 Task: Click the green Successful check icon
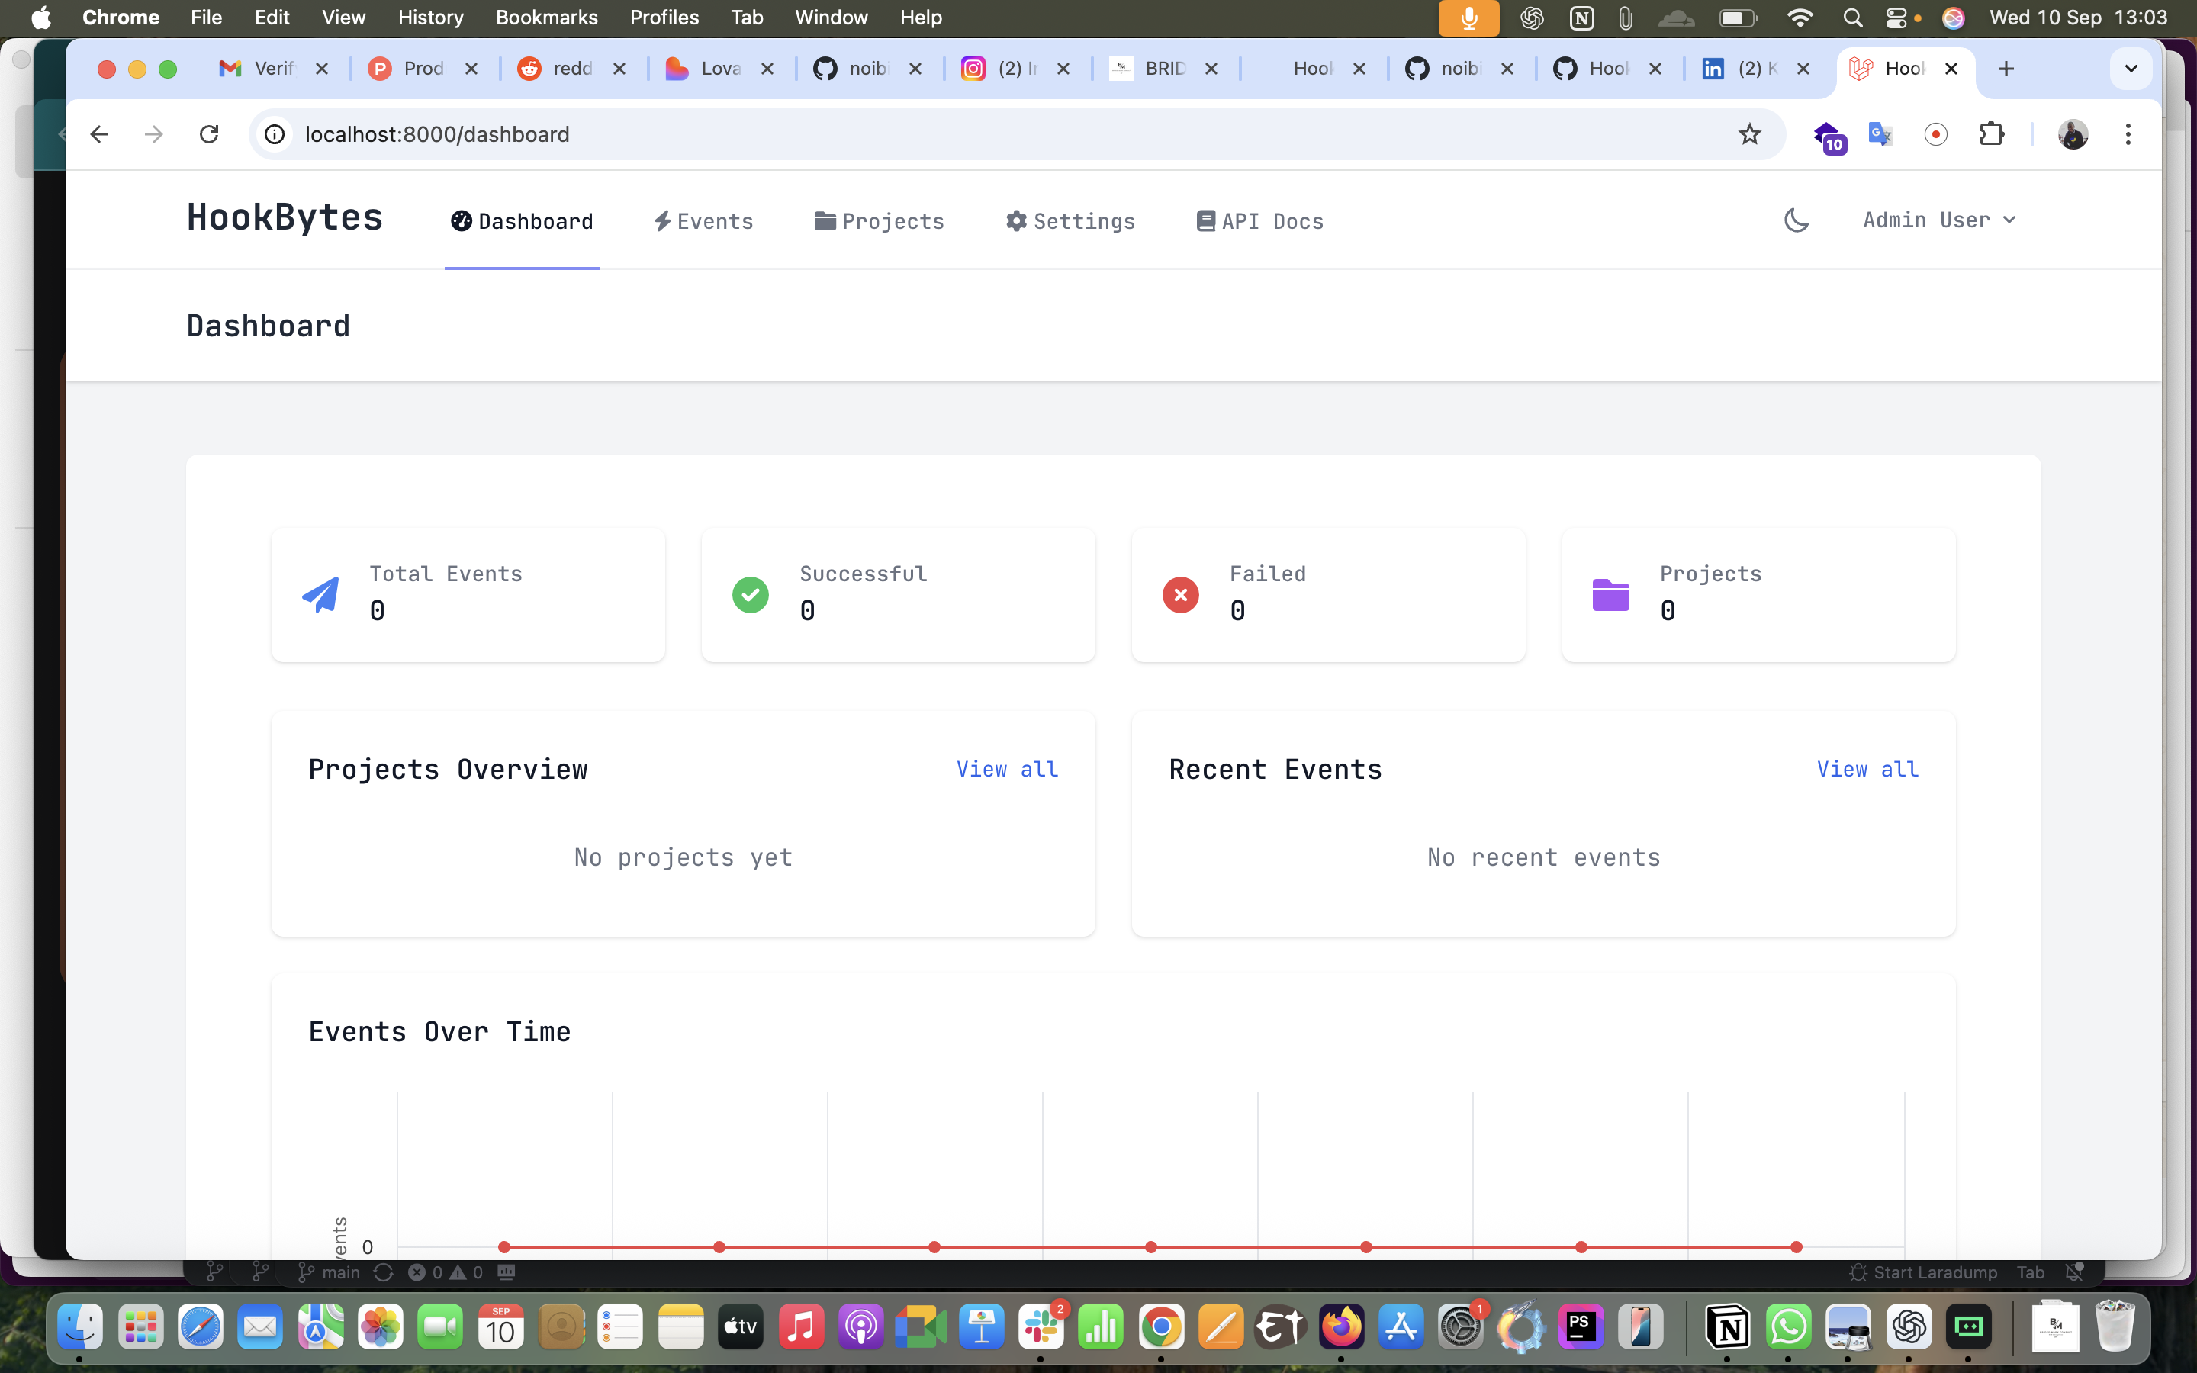[x=751, y=595]
